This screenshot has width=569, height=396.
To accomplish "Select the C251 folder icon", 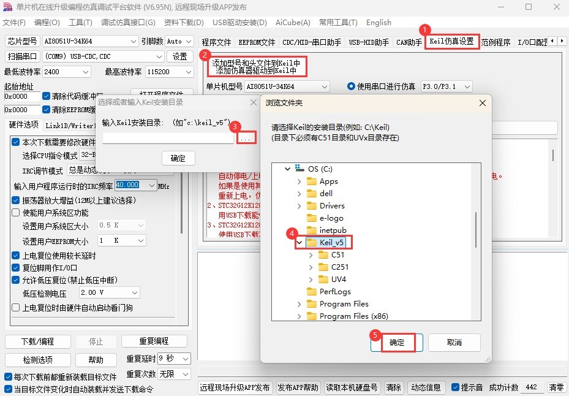I will tap(323, 267).
